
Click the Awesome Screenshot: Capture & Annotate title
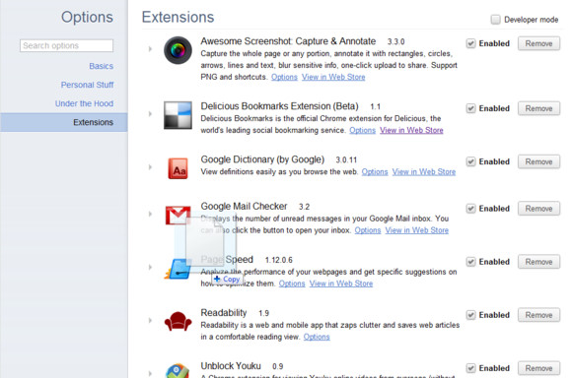(x=288, y=41)
